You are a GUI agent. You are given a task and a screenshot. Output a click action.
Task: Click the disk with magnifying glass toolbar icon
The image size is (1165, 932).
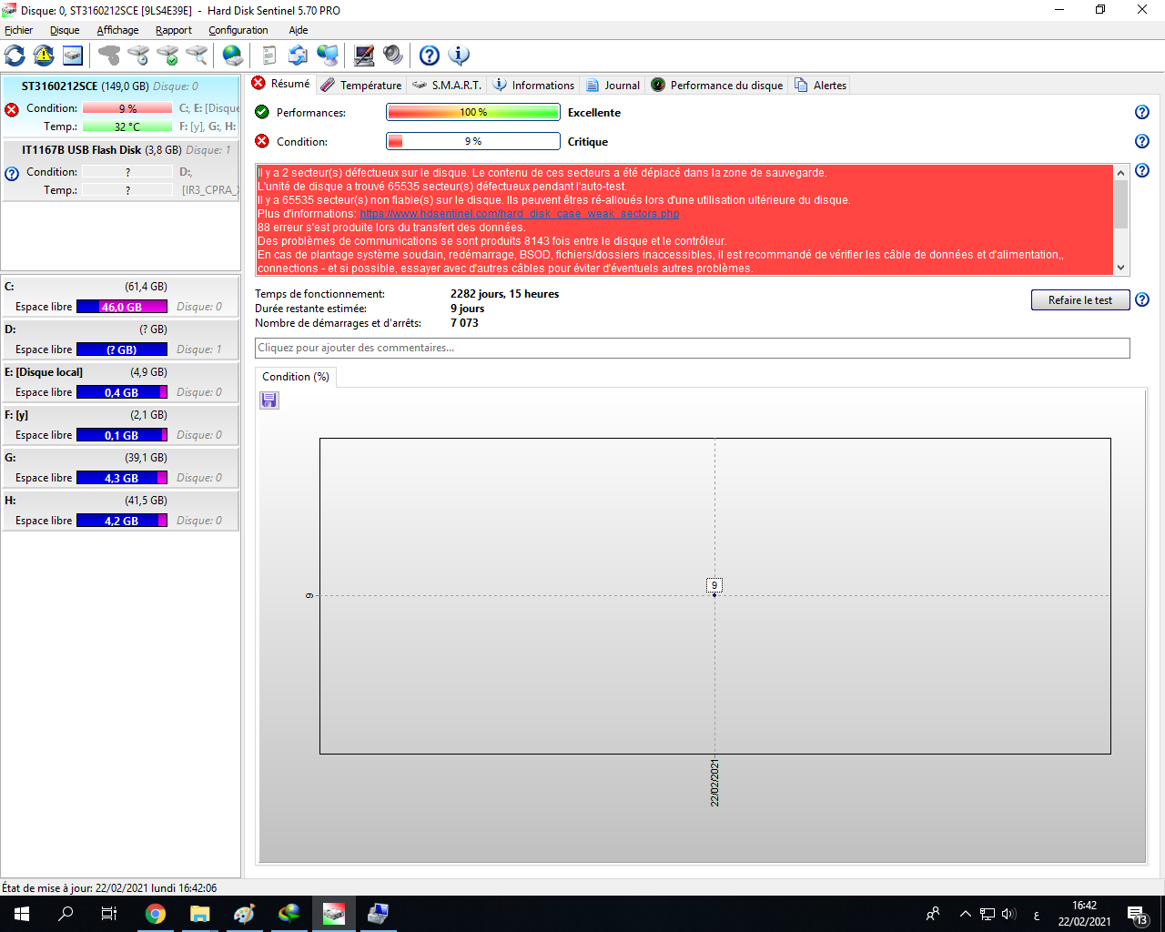point(197,56)
